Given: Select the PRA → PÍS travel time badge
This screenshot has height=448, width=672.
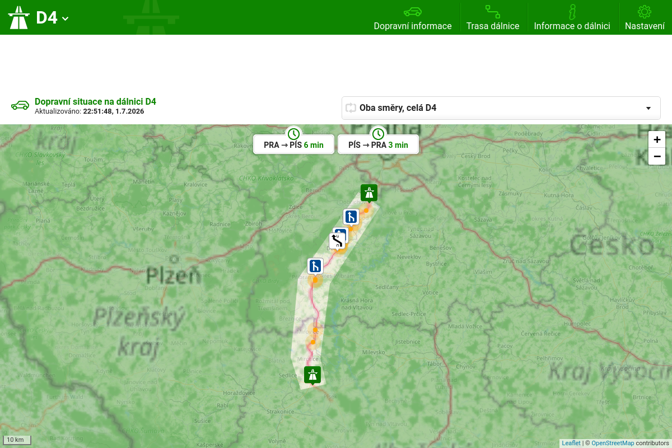Looking at the screenshot, I should click(293, 144).
